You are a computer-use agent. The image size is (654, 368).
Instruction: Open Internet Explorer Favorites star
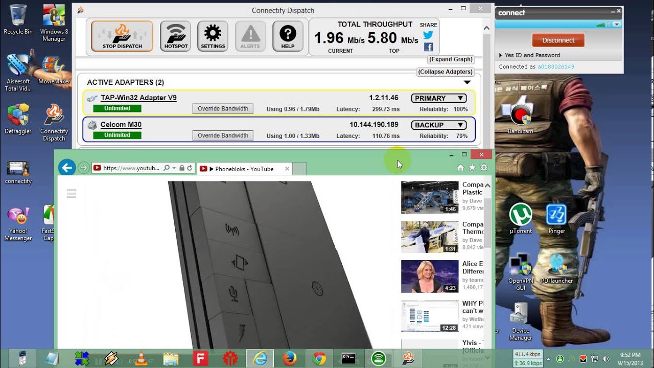pos(472,168)
